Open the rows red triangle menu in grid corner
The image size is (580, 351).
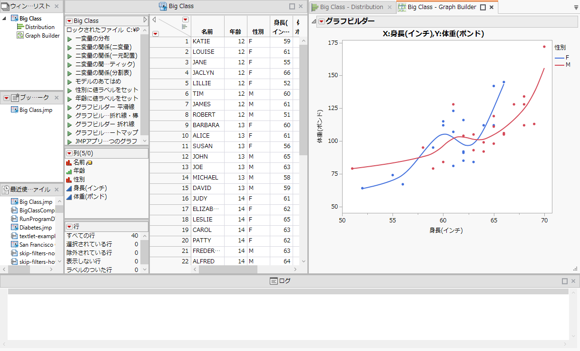point(156,33)
